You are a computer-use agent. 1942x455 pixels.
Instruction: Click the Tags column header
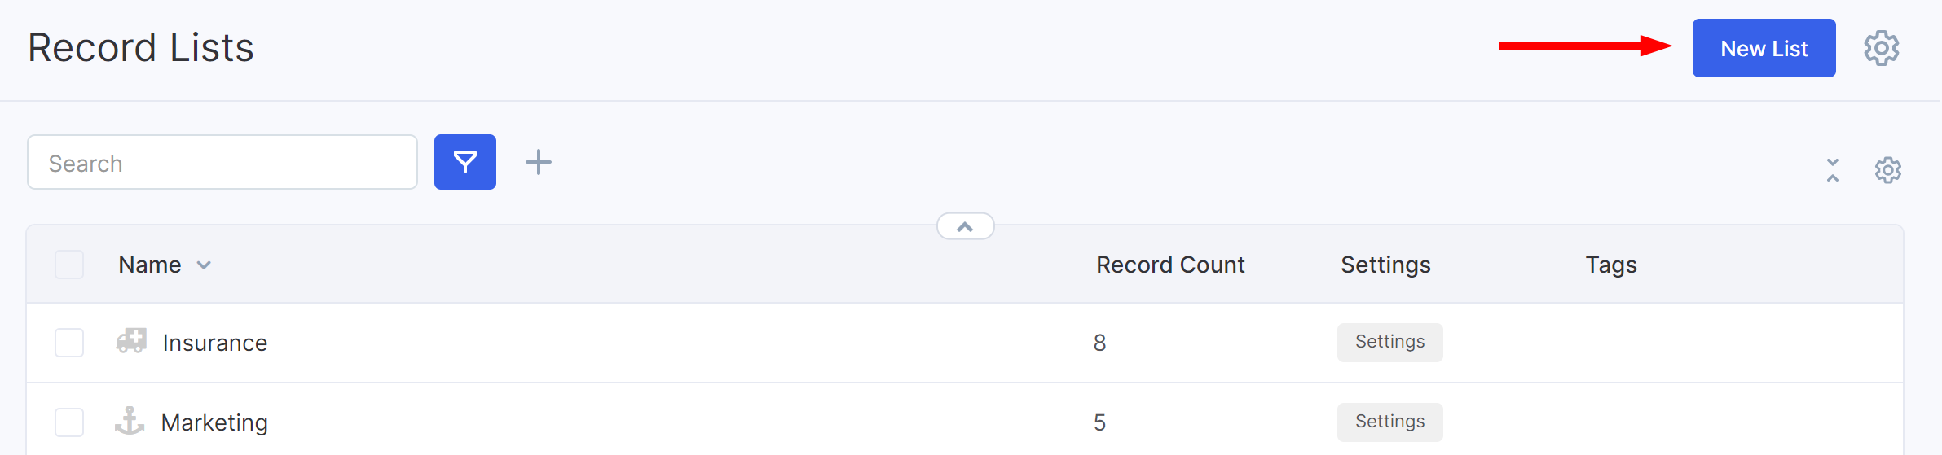point(1611,265)
